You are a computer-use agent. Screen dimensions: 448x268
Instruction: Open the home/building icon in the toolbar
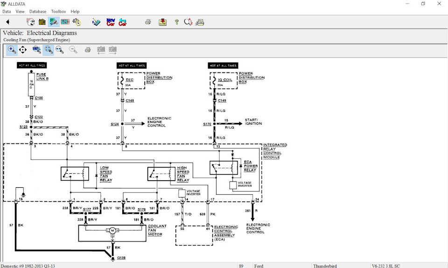click(42, 22)
